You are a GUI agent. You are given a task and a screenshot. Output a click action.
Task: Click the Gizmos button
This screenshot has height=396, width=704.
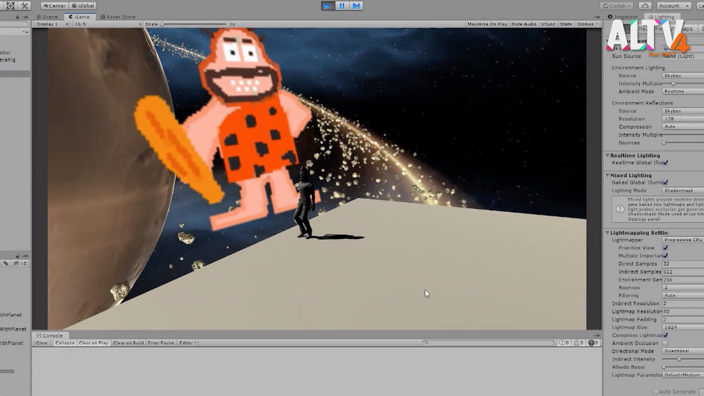pos(585,24)
